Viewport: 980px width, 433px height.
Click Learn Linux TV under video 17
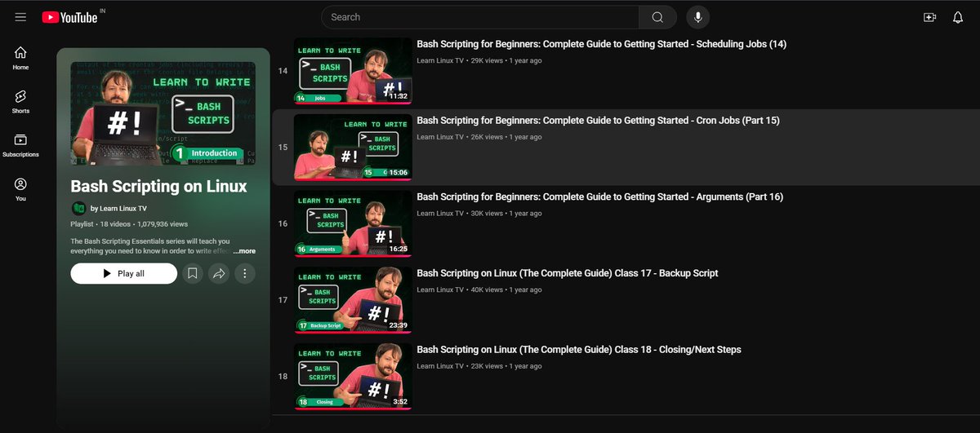point(440,289)
